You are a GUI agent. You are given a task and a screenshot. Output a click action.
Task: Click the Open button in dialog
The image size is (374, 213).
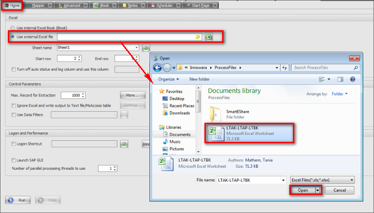(303, 190)
